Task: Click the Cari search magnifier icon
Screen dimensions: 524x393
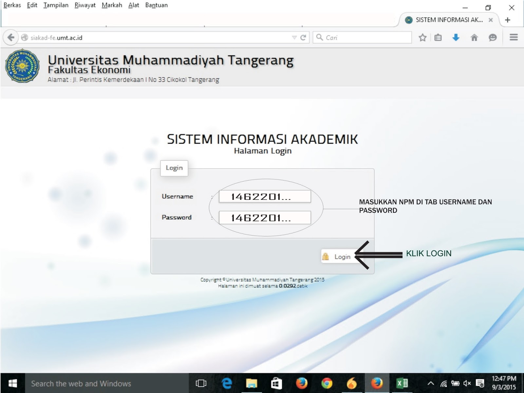Action: pos(320,37)
